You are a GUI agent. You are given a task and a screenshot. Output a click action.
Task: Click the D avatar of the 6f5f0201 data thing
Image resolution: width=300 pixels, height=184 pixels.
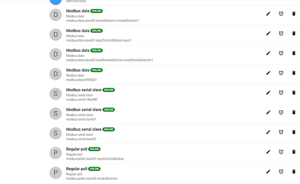tap(56, 74)
